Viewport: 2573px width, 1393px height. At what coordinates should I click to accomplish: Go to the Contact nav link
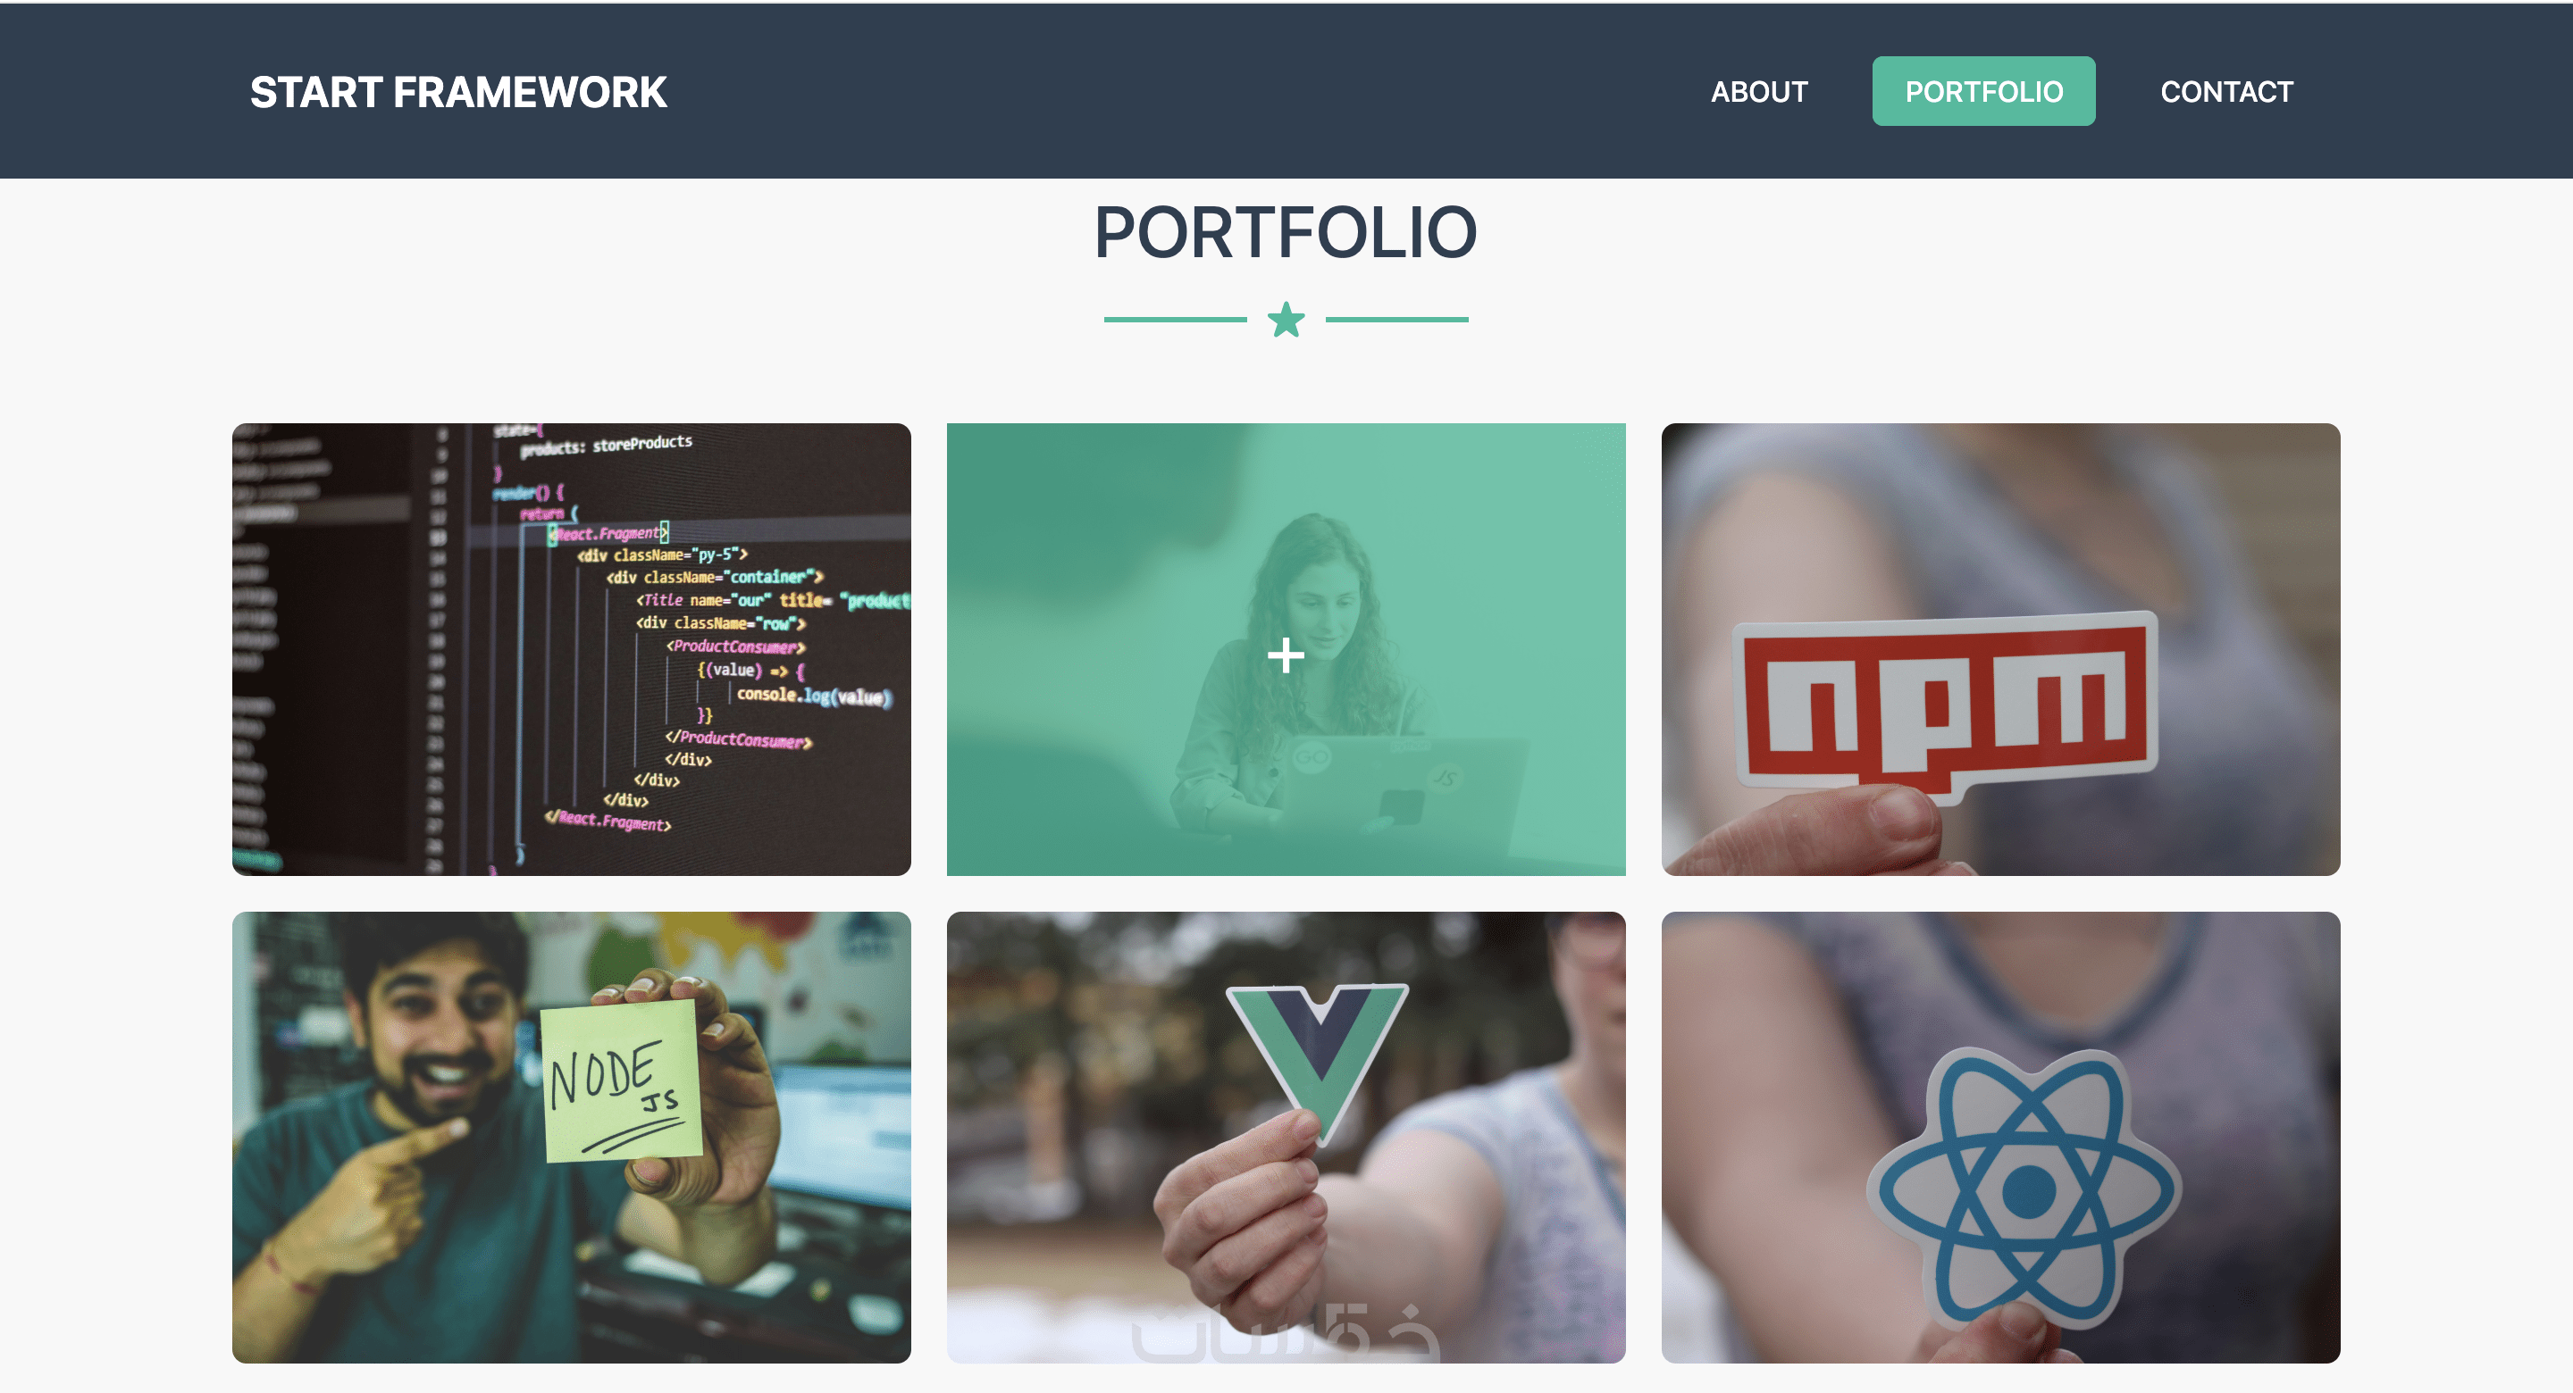pos(2226,92)
